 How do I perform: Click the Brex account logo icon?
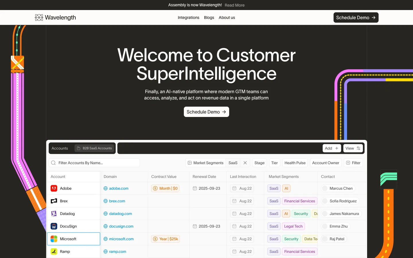click(x=54, y=201)
